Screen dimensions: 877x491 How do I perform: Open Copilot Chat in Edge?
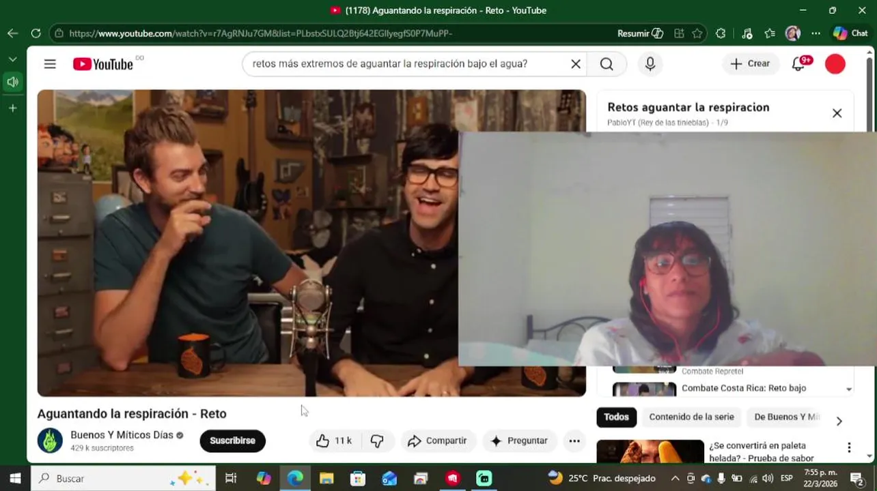click(850, 33)
